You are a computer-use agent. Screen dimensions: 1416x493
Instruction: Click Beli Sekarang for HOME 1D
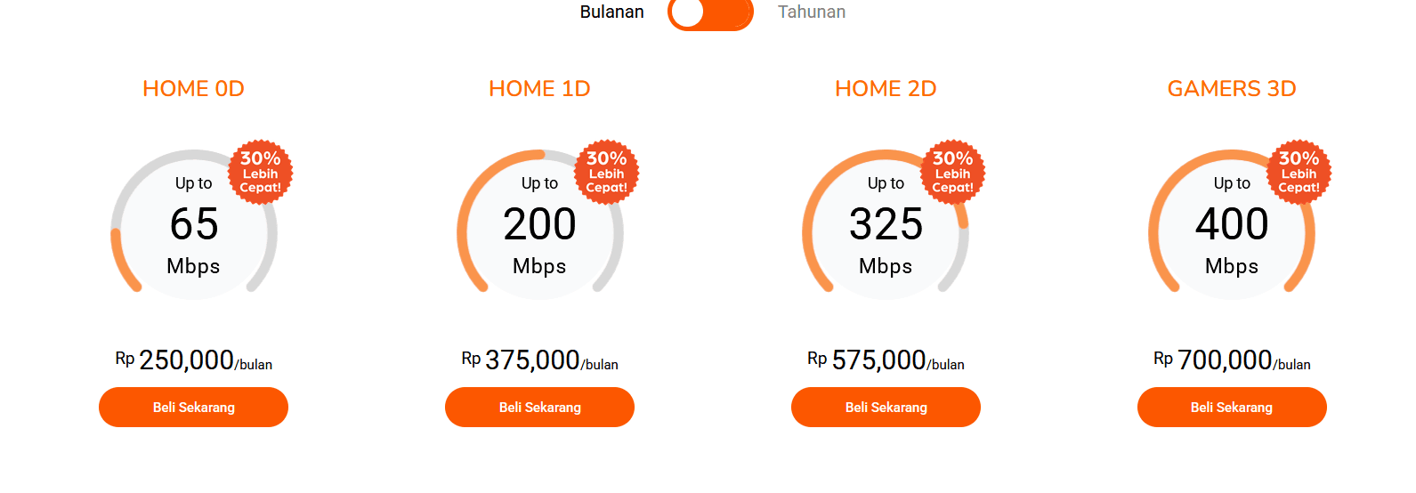pyautogui.click(x=539, y=407)
